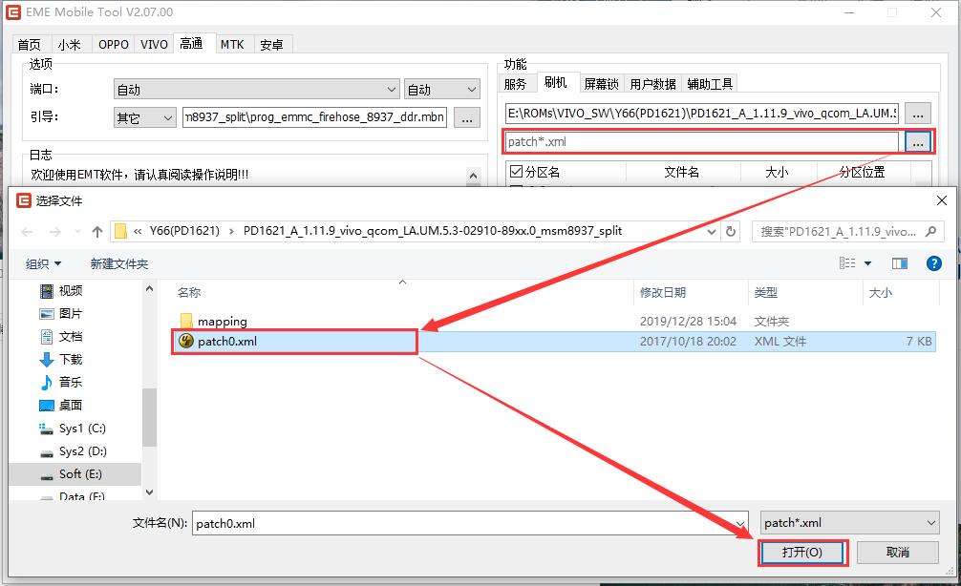The height and width of the screenshot is (586, 961).
Task: Click the sidebar vertical scrollbar
Action: tap(149, 420)
